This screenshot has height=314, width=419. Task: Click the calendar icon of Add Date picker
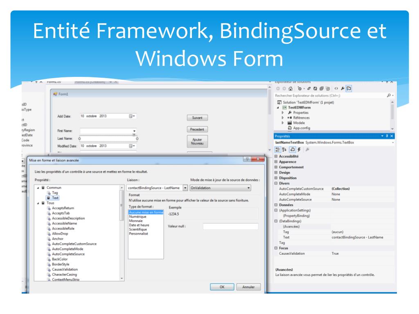pyautogui.click(x=131, y=116)
